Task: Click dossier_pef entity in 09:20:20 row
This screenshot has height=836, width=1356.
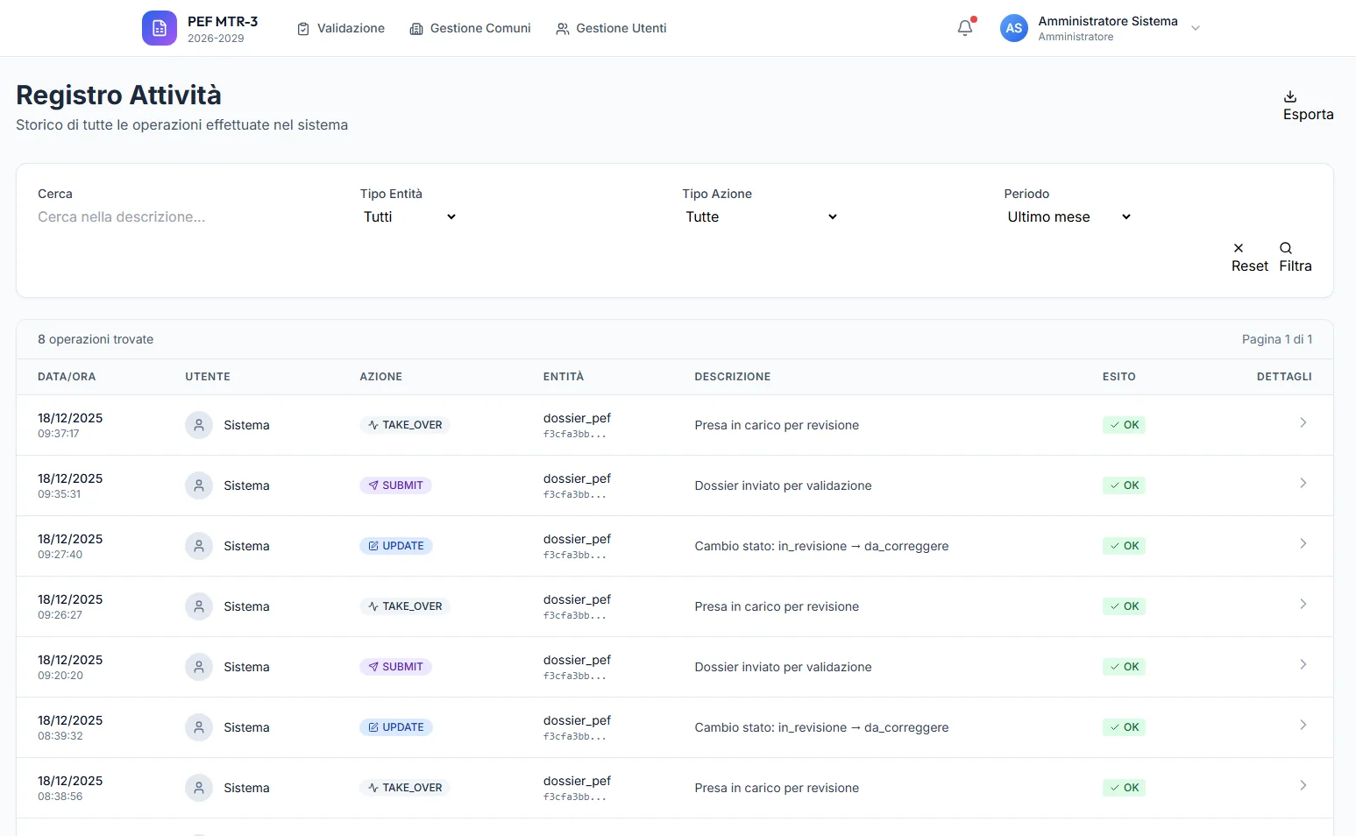Action: pyautogui.click(x=577, y=660)
